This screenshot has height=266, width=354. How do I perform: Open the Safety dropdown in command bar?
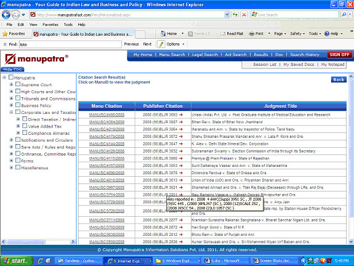coord(297,34)
